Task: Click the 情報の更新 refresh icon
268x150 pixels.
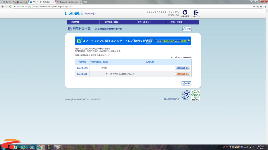Action: (185, 13)
